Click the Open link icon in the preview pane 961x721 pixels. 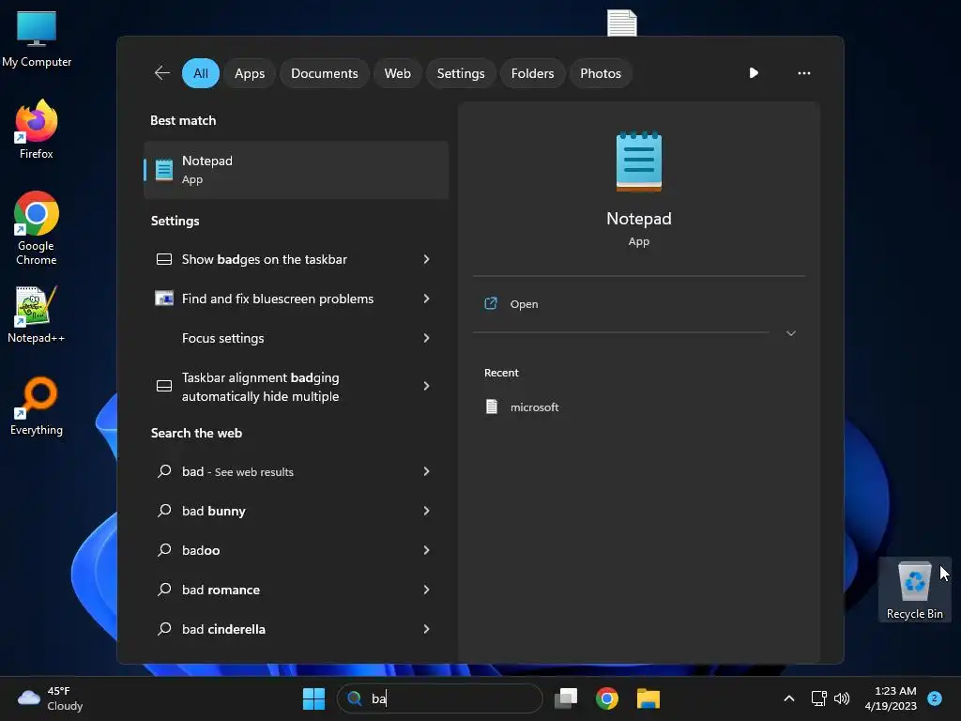tap(491, 303)
